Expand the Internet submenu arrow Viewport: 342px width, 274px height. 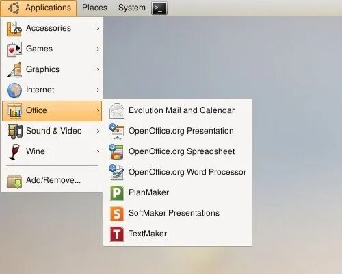98,90
